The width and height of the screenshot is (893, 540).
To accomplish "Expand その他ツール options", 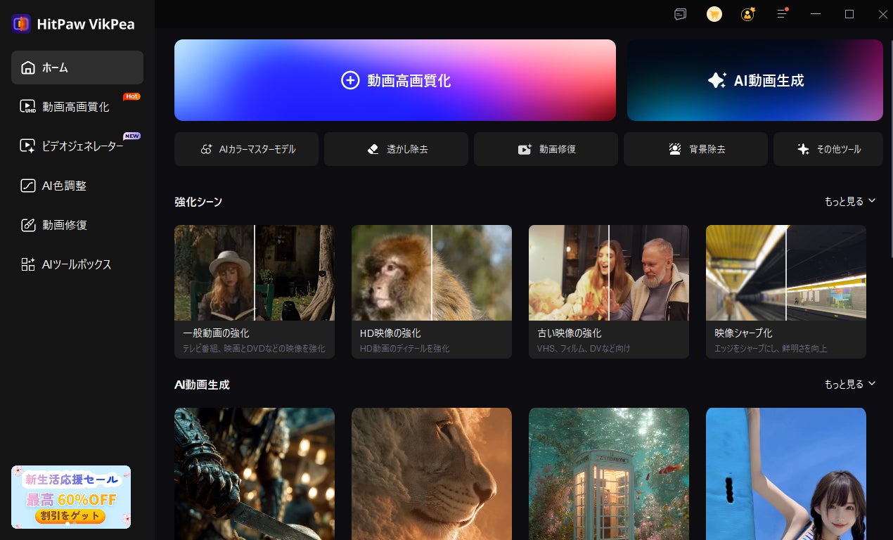I will (x=828, y=149).
